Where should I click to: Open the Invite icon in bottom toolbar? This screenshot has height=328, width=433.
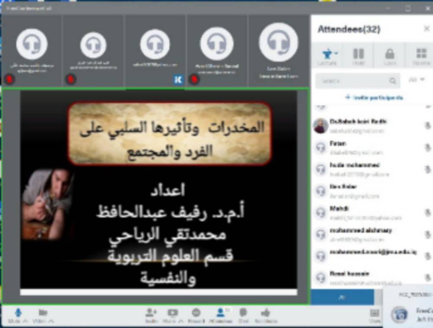coord(151,312)
